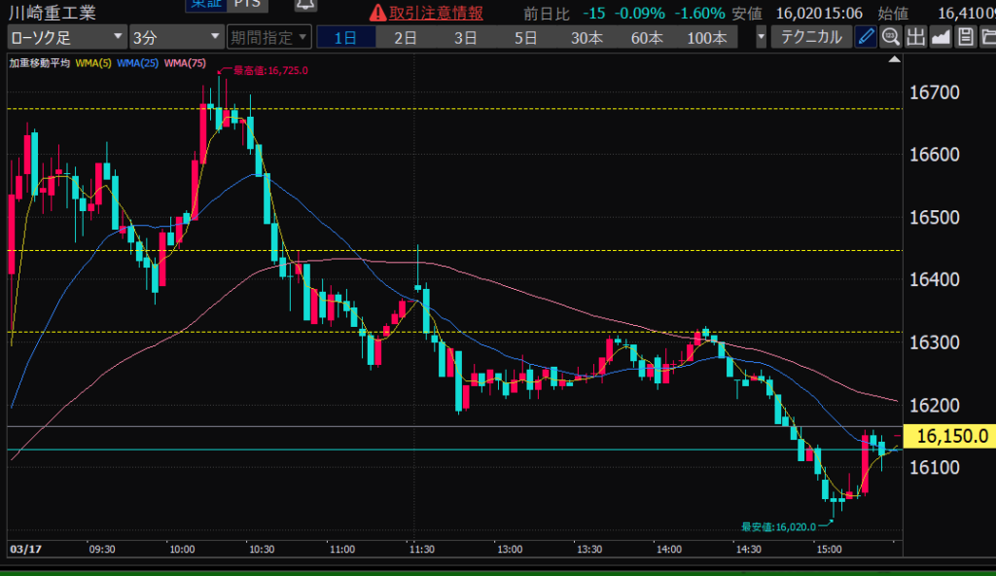996x576 pixels.
Task: Click the yellow 16,150.0 current price label
Action: (x=948, y=436)
